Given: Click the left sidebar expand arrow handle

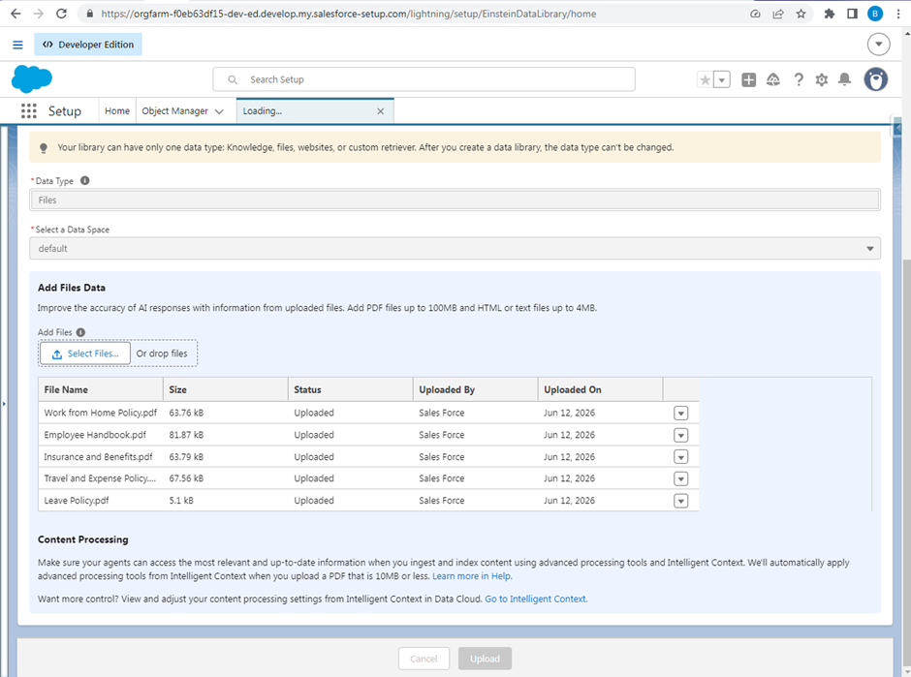Looking at the screenshot, I should coord(4,404).
